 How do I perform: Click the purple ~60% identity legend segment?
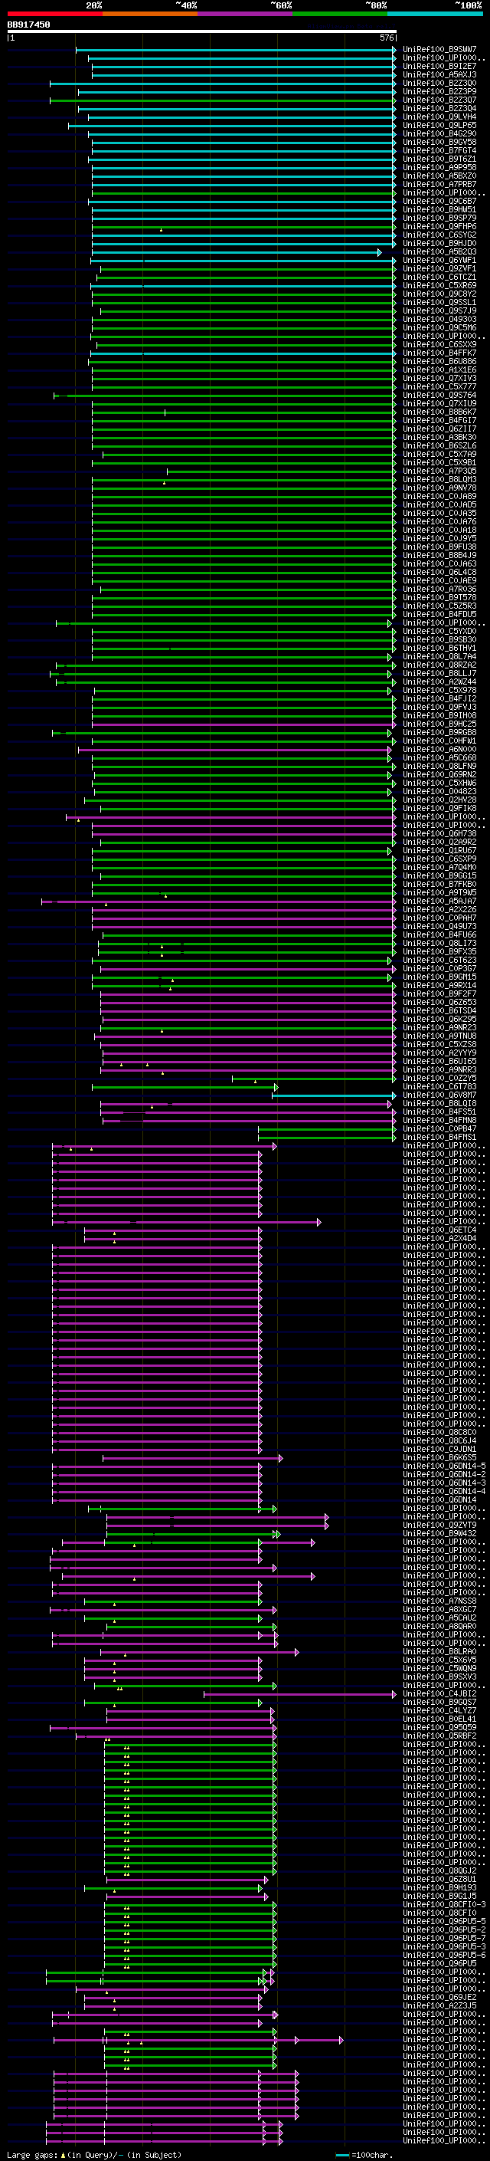(244, 14)
